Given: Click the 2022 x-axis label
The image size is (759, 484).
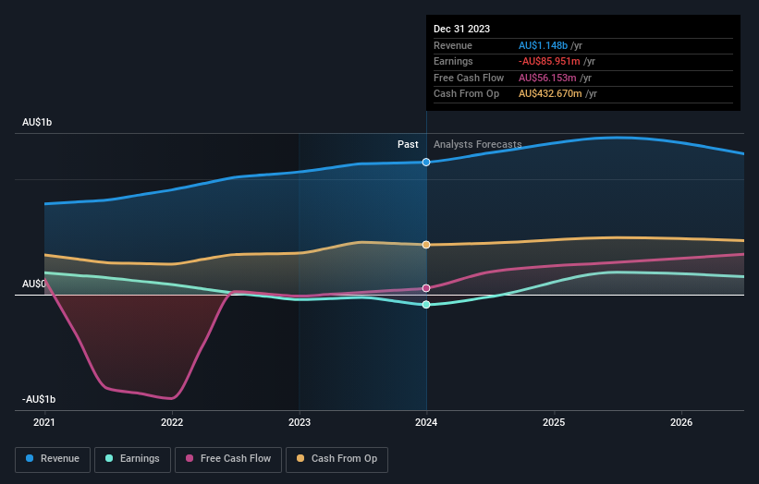Looking at the screenshot, I should coord(172,423).
